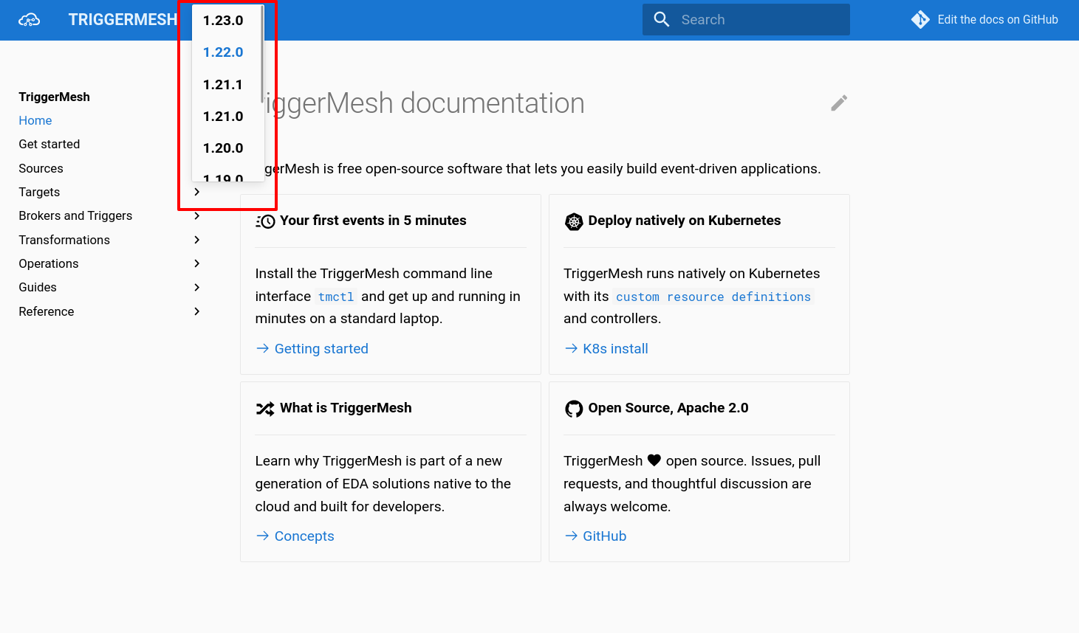Open Reference section
The width and height of the screenshot is (1079, 633).
tap(47, 311)
